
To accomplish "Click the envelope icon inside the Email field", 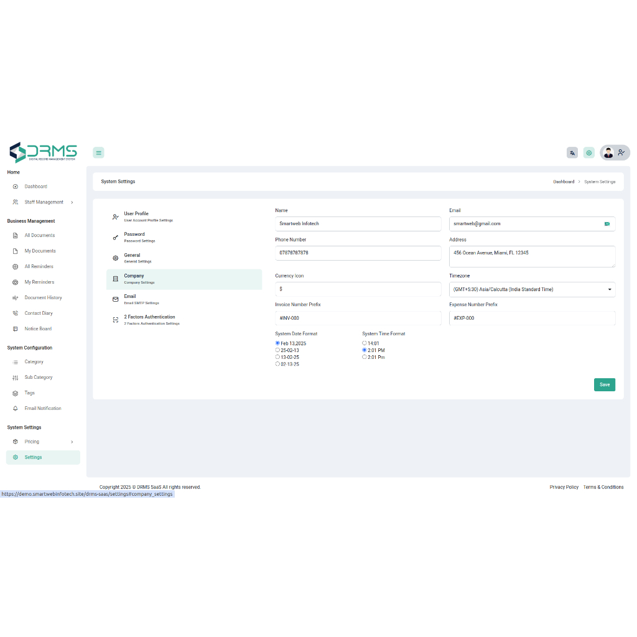I will point(607,224).
